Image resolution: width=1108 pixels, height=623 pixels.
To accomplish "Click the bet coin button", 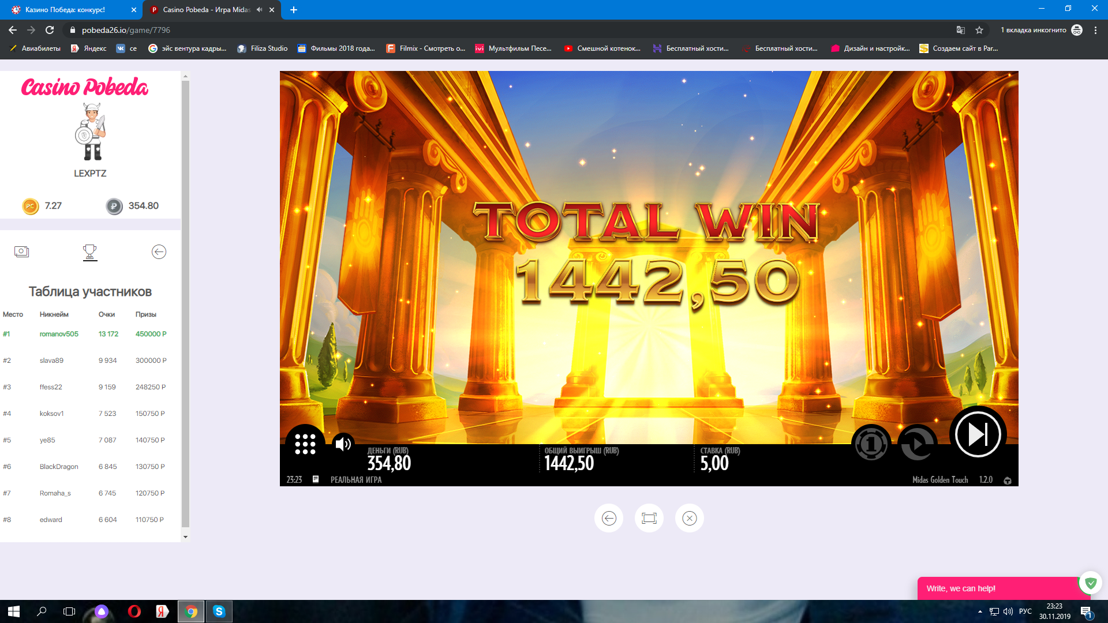I will click(x=871, y=444).
